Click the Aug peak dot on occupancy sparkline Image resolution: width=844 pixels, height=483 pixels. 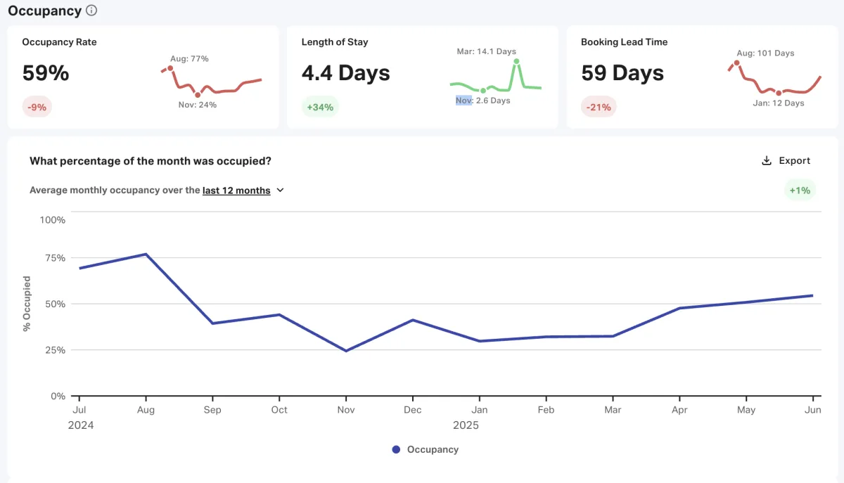tap(170, 68)
